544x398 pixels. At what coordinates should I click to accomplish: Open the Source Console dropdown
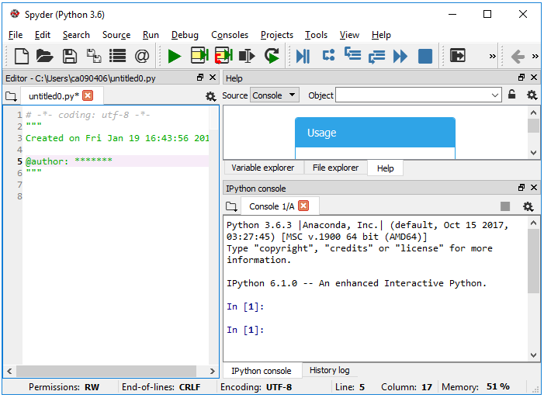pos(275,95)
